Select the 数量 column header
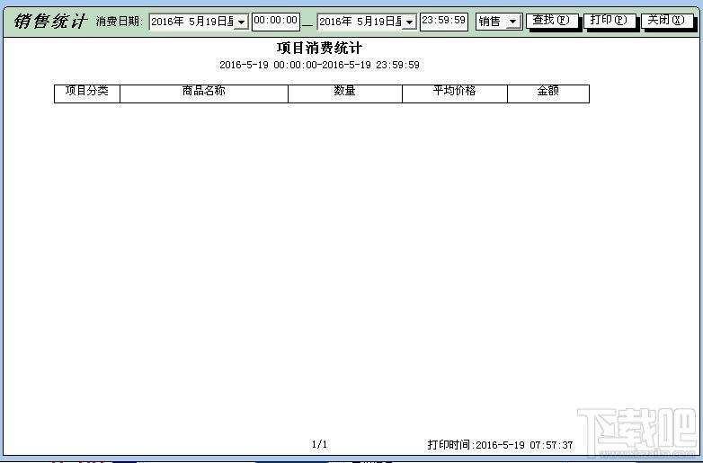 [345, 93]
